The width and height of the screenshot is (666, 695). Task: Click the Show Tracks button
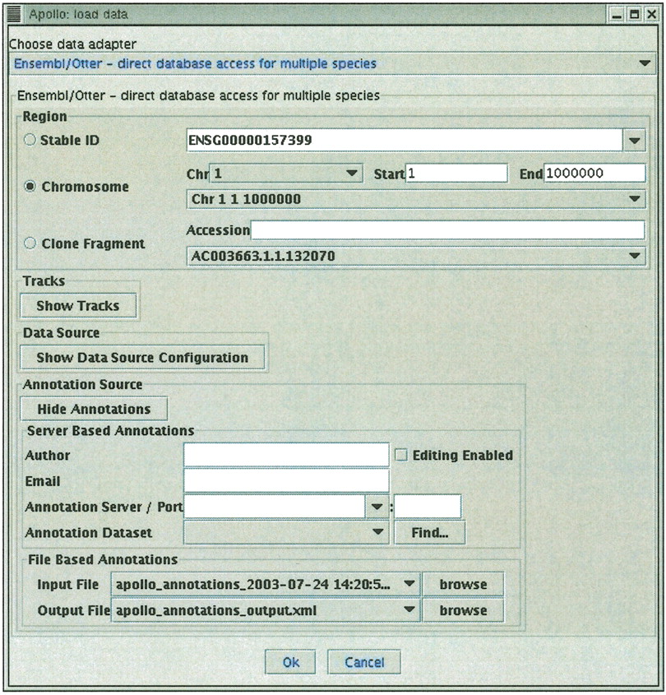click(x=78, y=306)
